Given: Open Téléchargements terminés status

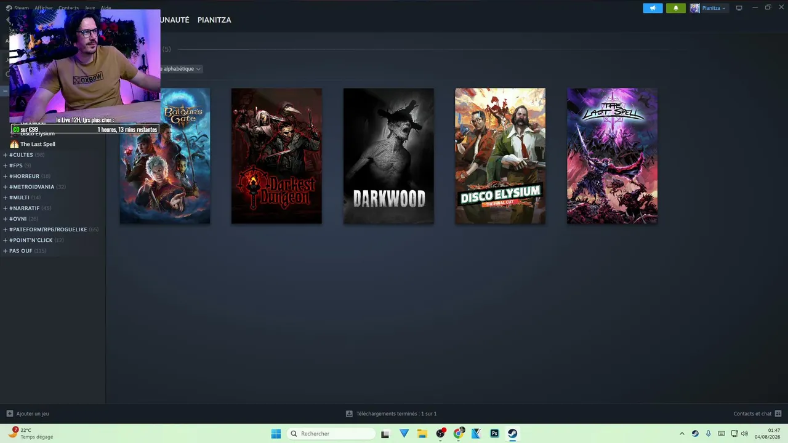Looking at the screenshot, I should coord(396,413).
